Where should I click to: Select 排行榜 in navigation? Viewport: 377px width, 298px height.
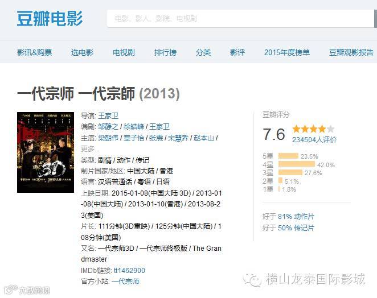[x=165, y=52]
